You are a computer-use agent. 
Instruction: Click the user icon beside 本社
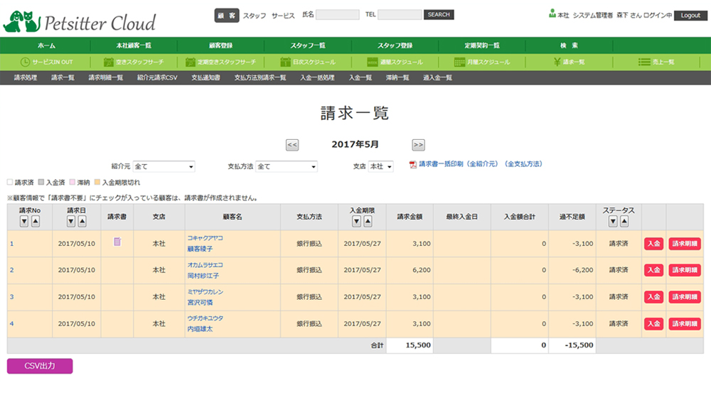pos(552,13)
